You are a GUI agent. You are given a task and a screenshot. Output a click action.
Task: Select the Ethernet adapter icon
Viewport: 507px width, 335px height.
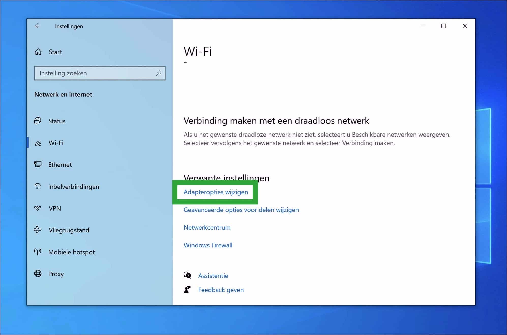point(38,164)
